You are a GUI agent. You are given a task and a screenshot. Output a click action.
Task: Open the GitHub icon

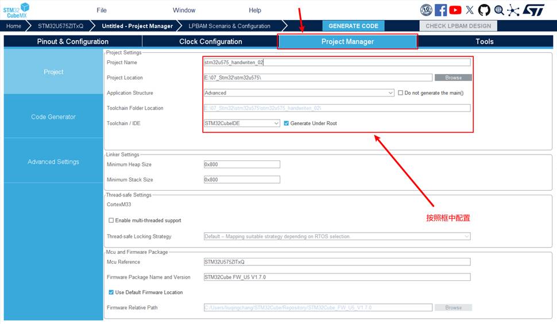coord(484,10)
